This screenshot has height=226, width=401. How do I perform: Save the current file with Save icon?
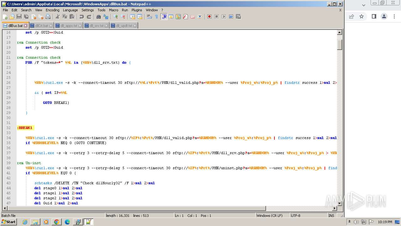point(19,17)
